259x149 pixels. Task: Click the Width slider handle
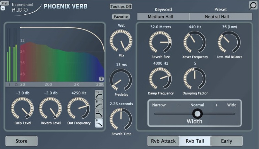197,113
